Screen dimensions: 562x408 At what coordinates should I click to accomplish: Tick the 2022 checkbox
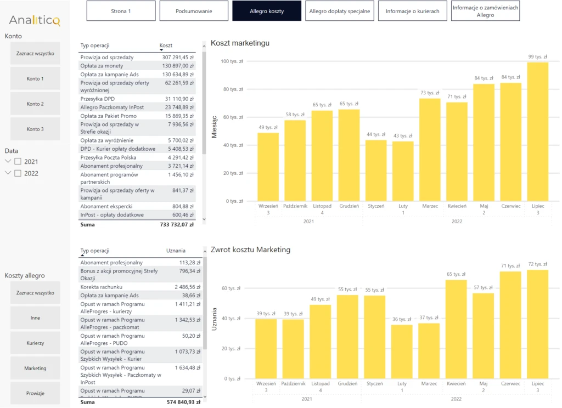(18, 173)
